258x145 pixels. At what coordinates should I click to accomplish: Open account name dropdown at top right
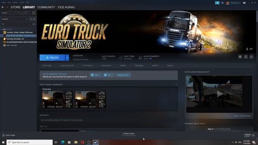pos(235,3)
